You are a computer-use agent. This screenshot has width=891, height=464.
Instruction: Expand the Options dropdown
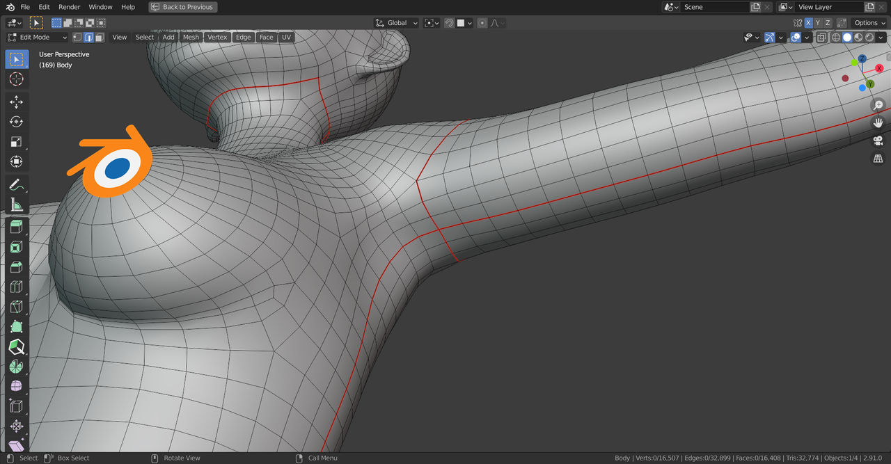pos(869,23)
